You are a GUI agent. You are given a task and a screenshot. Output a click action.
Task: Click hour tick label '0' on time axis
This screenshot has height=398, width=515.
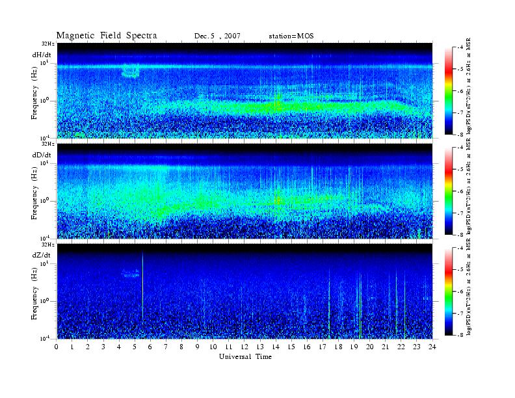point(57,347)
